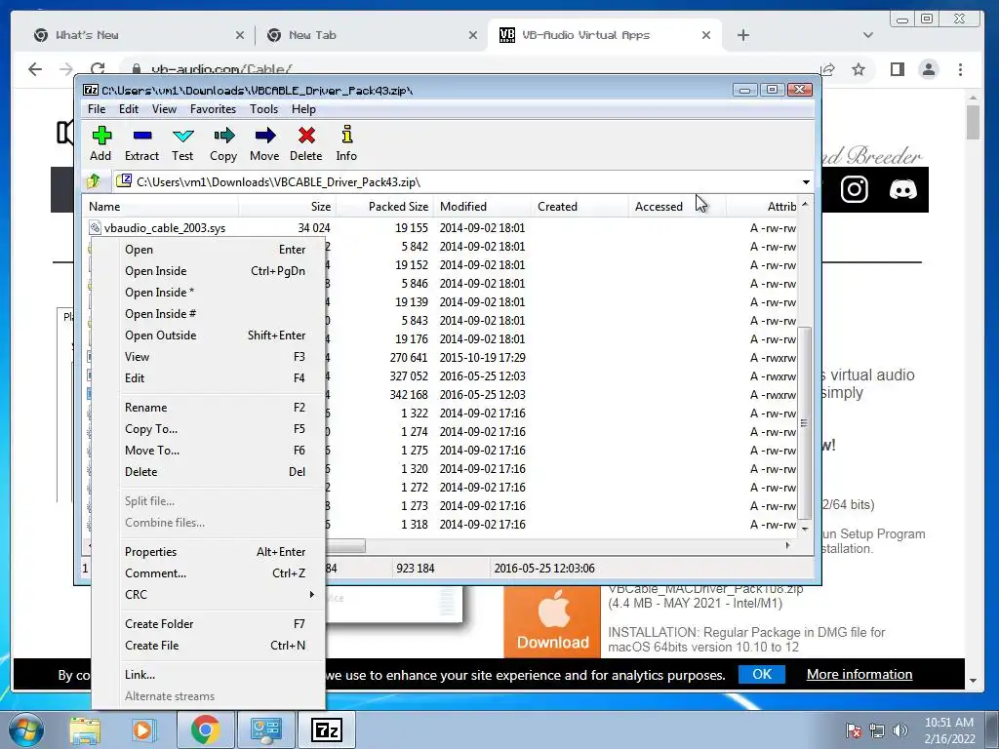Expand the address path dropdown in 7-Zip
999x749 pixels.
(x=806, y=182)
